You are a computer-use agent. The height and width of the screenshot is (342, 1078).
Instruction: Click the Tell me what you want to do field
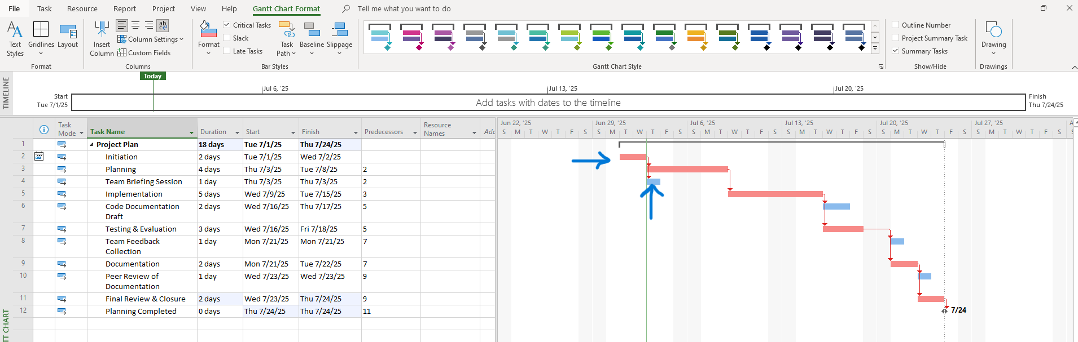[404, 8]
